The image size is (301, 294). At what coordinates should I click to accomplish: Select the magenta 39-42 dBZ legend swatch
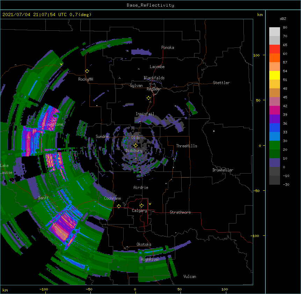[274, 110]
